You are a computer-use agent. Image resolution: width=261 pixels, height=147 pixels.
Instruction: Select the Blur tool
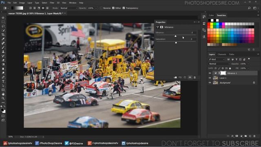pyautogui.click(x=3, y=69)
